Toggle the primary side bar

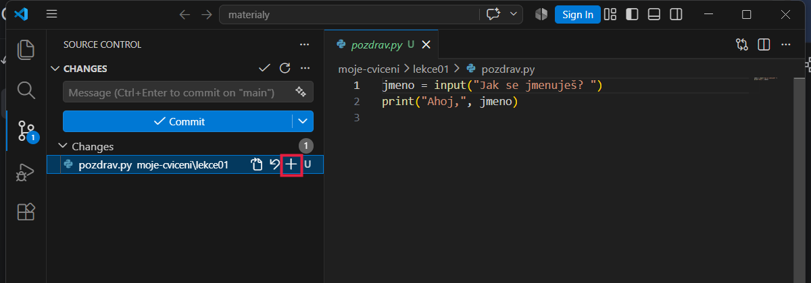[x=632, y=14]
